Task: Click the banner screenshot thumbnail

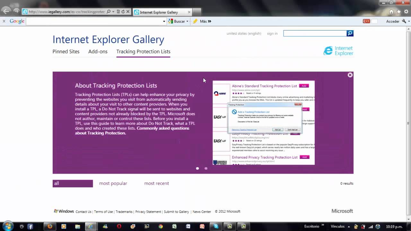Action: [x=264, y=123]
